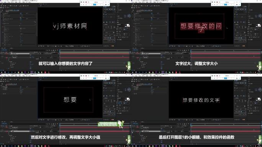Click the timeline playhead in the bottom-right screenshot
Viewport: 262px width, 147px height.
pos(191,124)
